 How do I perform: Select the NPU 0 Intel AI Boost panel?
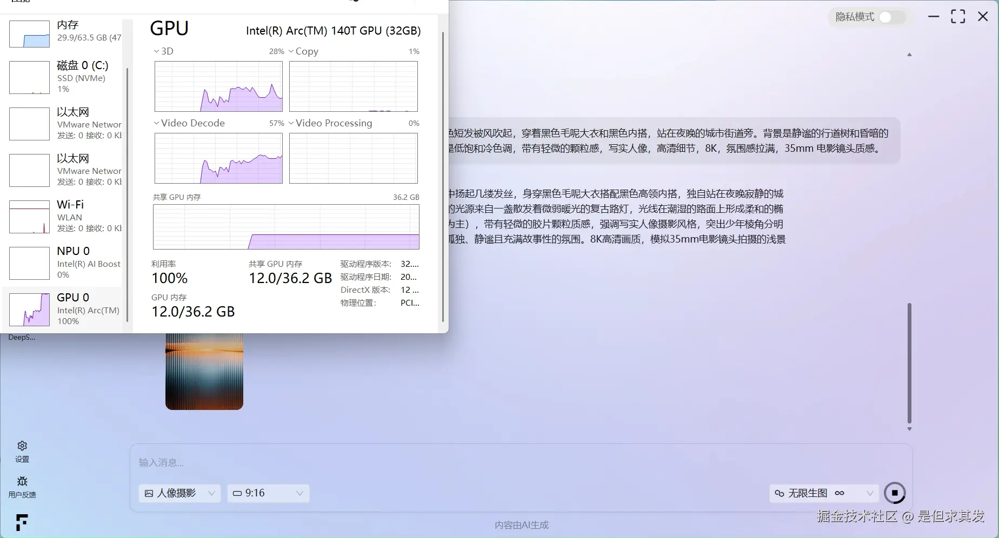coord(65,263)
